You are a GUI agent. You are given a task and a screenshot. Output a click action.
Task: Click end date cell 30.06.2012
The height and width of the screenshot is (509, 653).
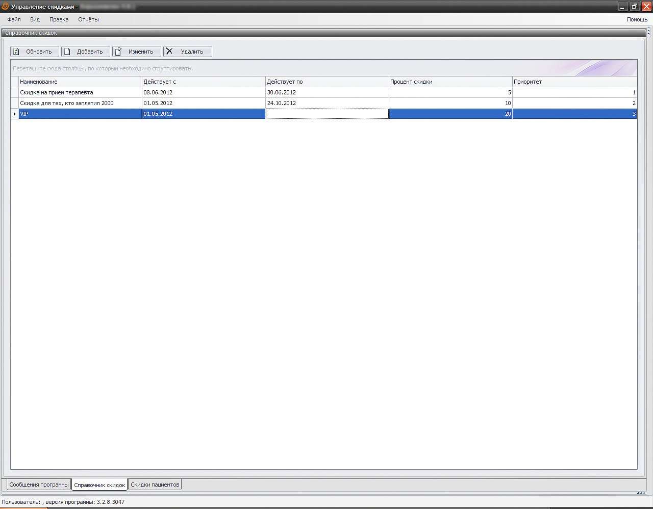click(327, 92)
